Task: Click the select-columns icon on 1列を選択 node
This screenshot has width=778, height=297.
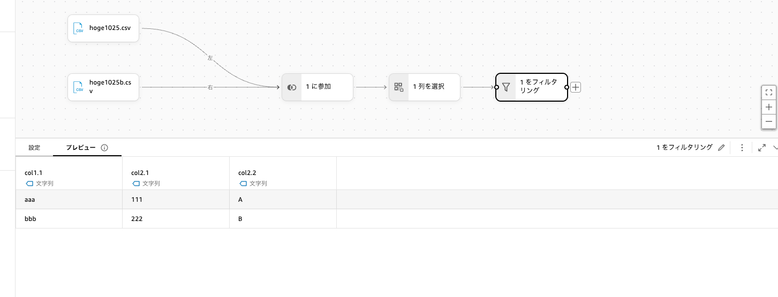Action: point(399,87)
